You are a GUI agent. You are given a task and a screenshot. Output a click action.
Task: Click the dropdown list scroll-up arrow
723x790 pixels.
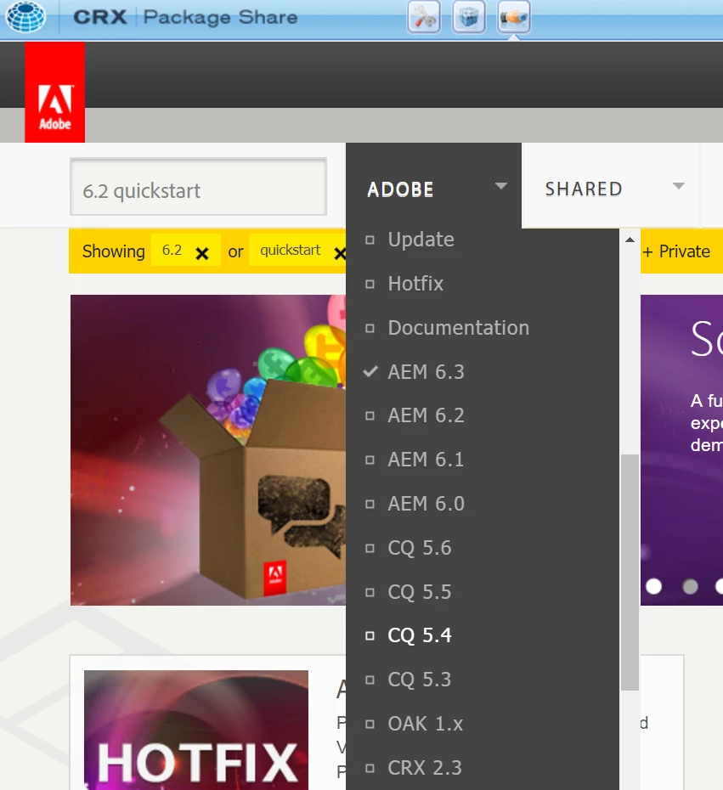pos(630,240)
